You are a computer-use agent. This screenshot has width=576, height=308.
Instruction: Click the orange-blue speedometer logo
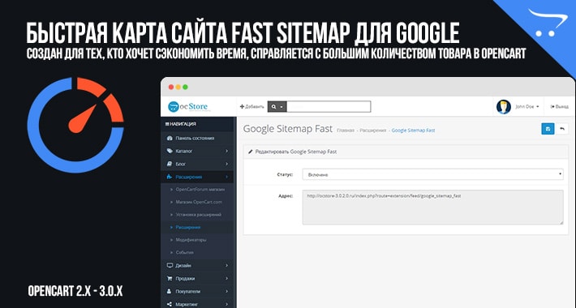pyautogui.click(x=75, y=125)
